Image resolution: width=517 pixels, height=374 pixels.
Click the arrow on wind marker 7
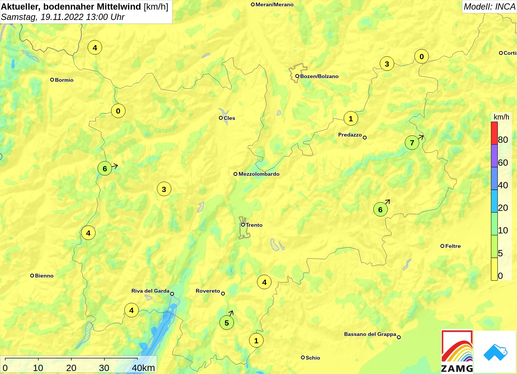421,137
